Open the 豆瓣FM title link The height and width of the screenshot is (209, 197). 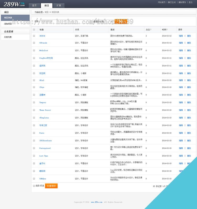coord(42,95)
